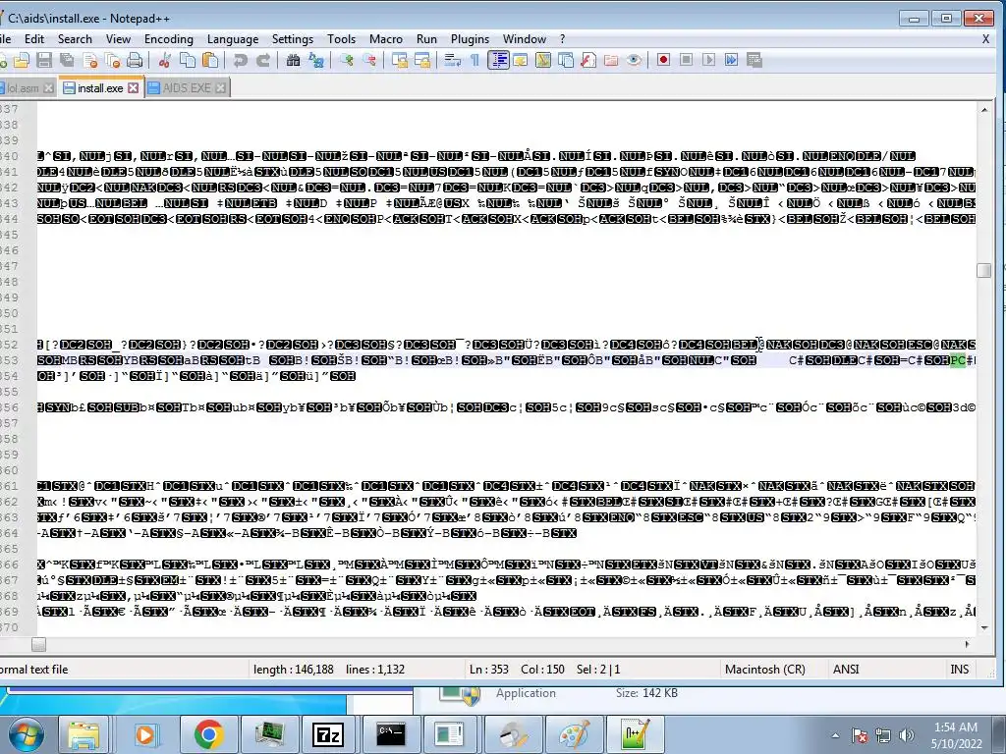Open the Edit menu
The height and width of the screenshot is (754, 1006).
click(x=34, y=39)
